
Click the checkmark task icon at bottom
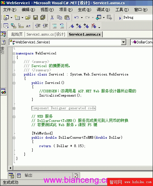tap(76, 176)
